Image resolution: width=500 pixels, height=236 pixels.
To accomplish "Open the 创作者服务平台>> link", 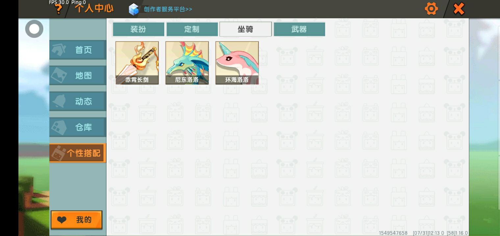I will (x=168, y=9).
